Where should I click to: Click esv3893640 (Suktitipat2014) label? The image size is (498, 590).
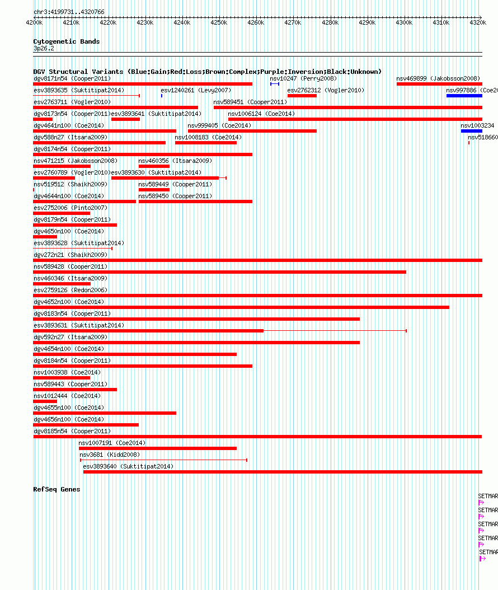coord(128,467)
